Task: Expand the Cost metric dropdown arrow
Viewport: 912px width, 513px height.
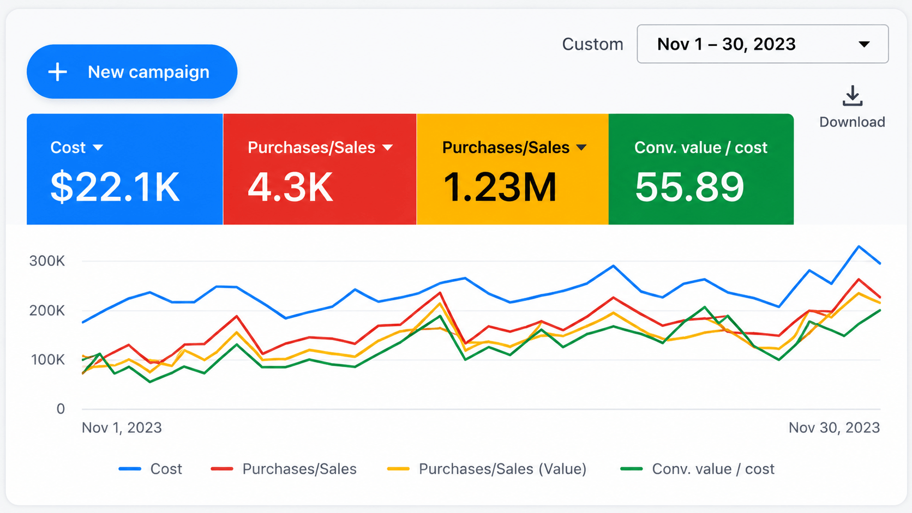Action: click(98, 147)
